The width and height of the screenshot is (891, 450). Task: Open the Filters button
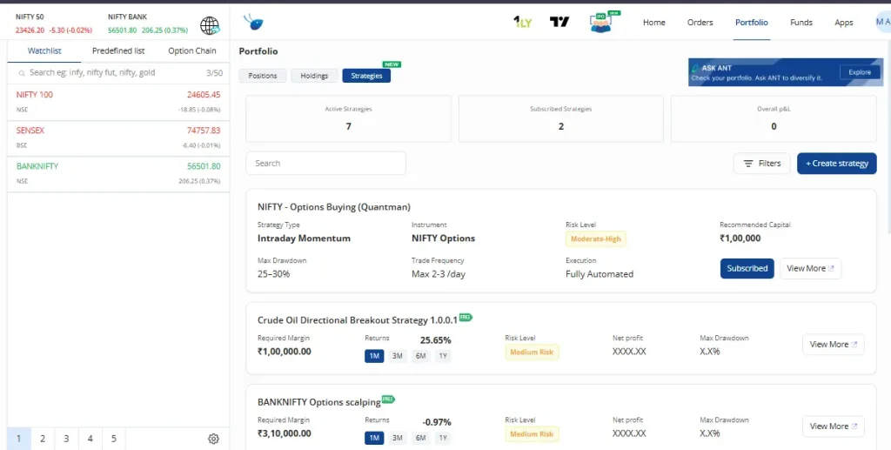[x=761, y=163]
